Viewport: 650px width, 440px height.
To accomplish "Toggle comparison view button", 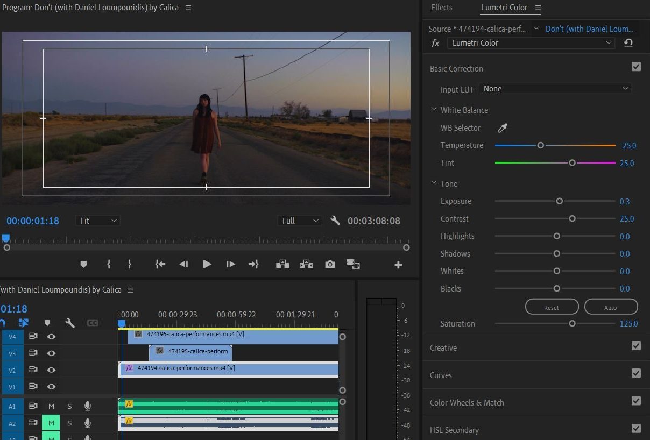I will coord(353,264).
